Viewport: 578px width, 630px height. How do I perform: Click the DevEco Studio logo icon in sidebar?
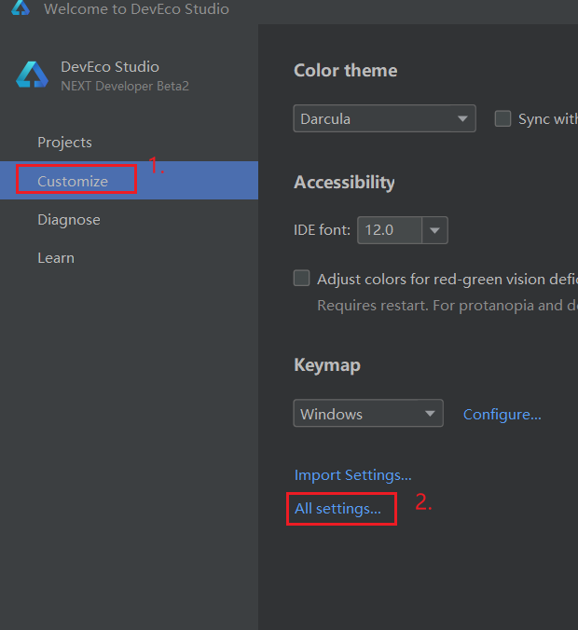(32, 75)
